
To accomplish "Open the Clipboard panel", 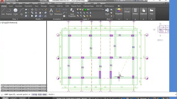I will (143, 11).
